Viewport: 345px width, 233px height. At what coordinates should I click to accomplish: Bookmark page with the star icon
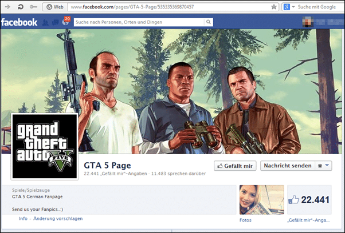274,7
